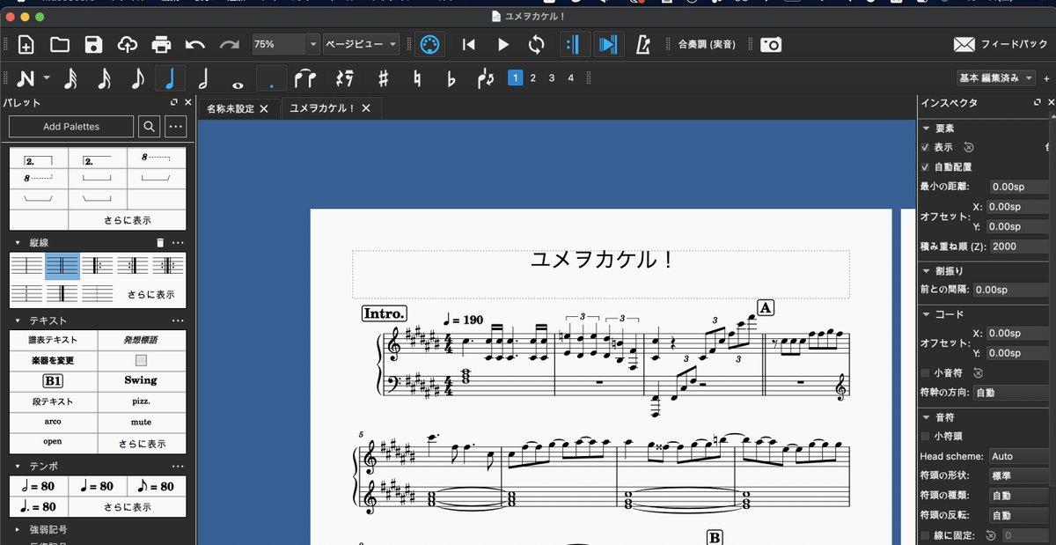Image resolution: width=1056 pixels, height=545 pixels.
Task: Collapse the 縦線 barlines palette
Action: pos(17,242)
